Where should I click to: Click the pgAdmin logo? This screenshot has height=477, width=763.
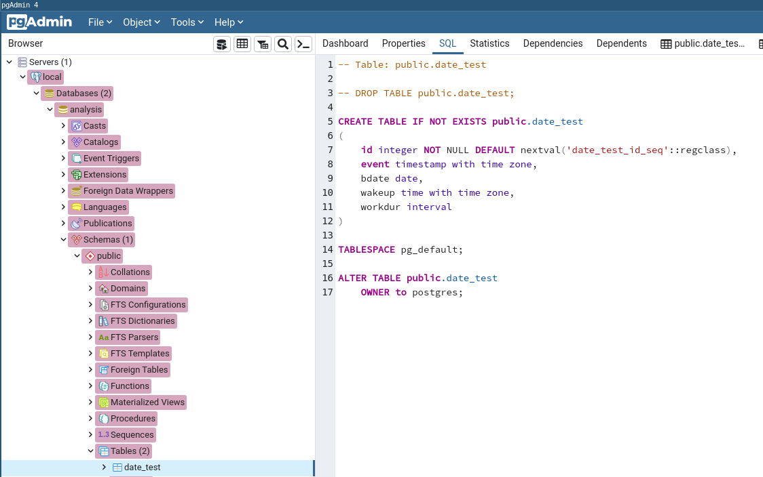[x=39, y=22]
